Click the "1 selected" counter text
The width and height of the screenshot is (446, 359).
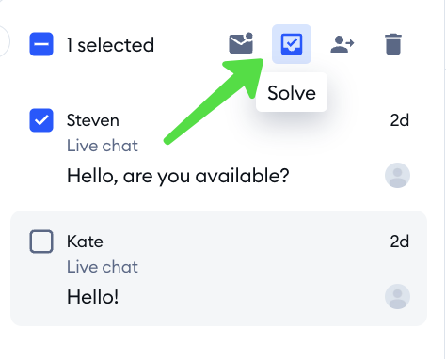click(x=110, y=45)
